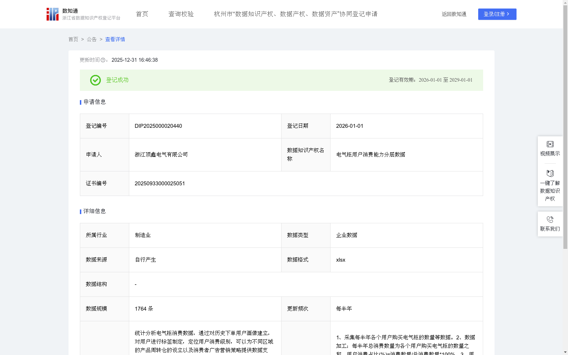
Task: Click the 登录/注册 button
Action: click(497, 14)
